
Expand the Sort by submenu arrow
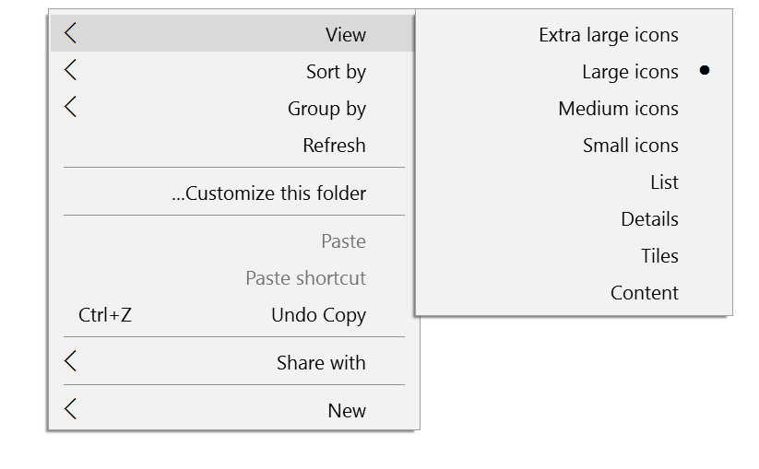tap(71, 71)
